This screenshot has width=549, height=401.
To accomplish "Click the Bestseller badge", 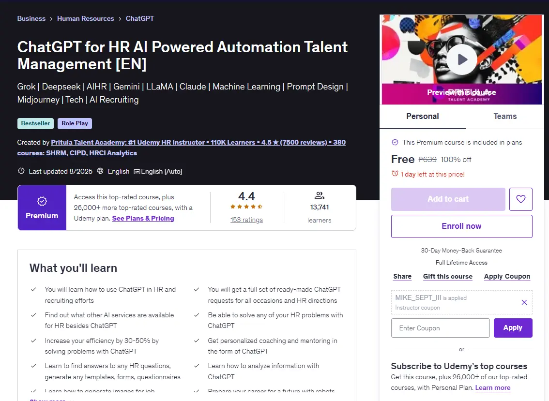I will (x=35, y=123).
